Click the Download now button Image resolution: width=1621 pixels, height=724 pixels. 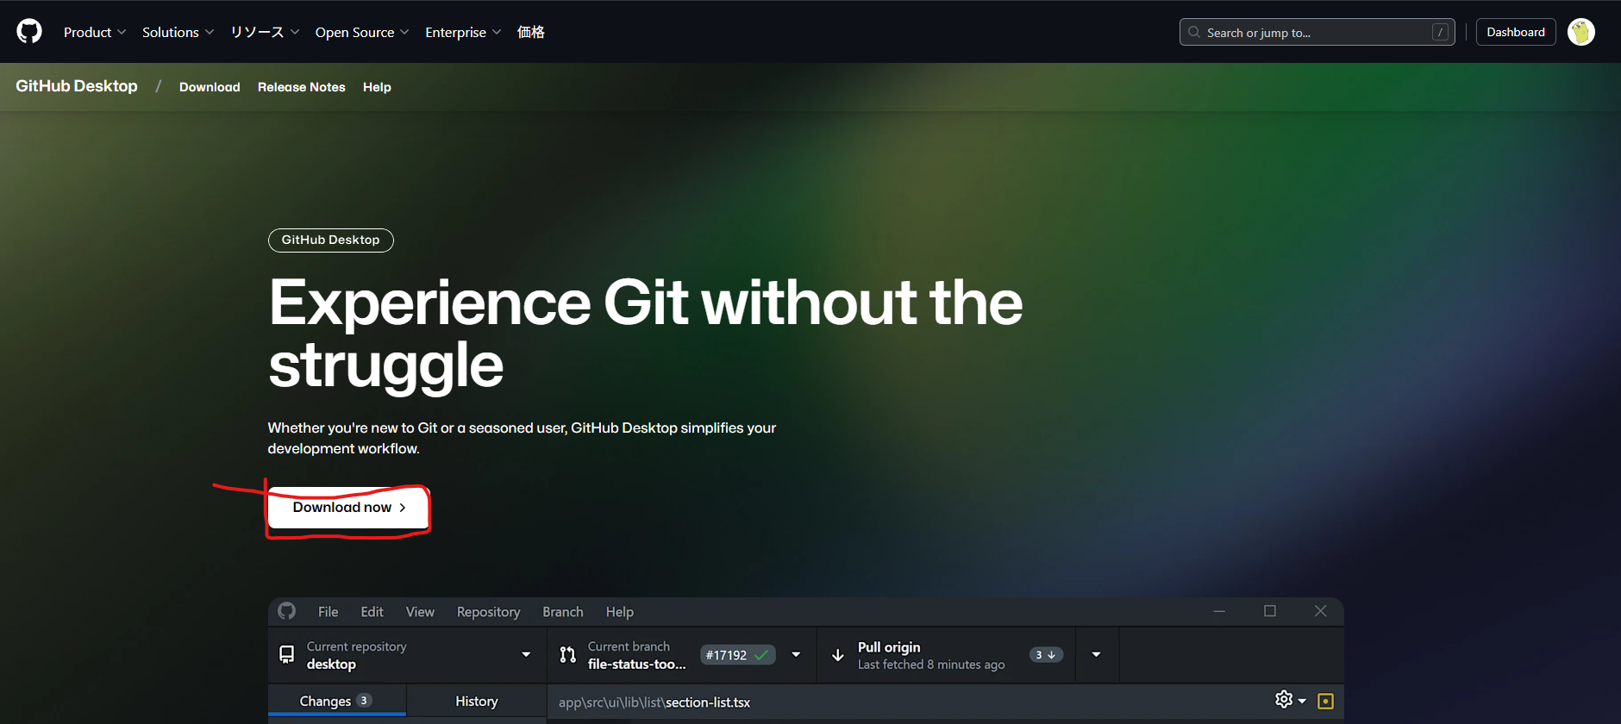(348, 508)
